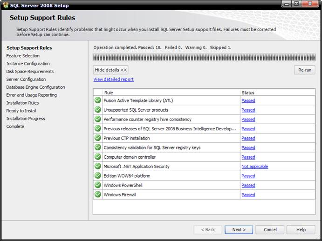322x241 pixels.
Task: Click green check icon beside Previous CTP installation
Action: coord(98,138)
